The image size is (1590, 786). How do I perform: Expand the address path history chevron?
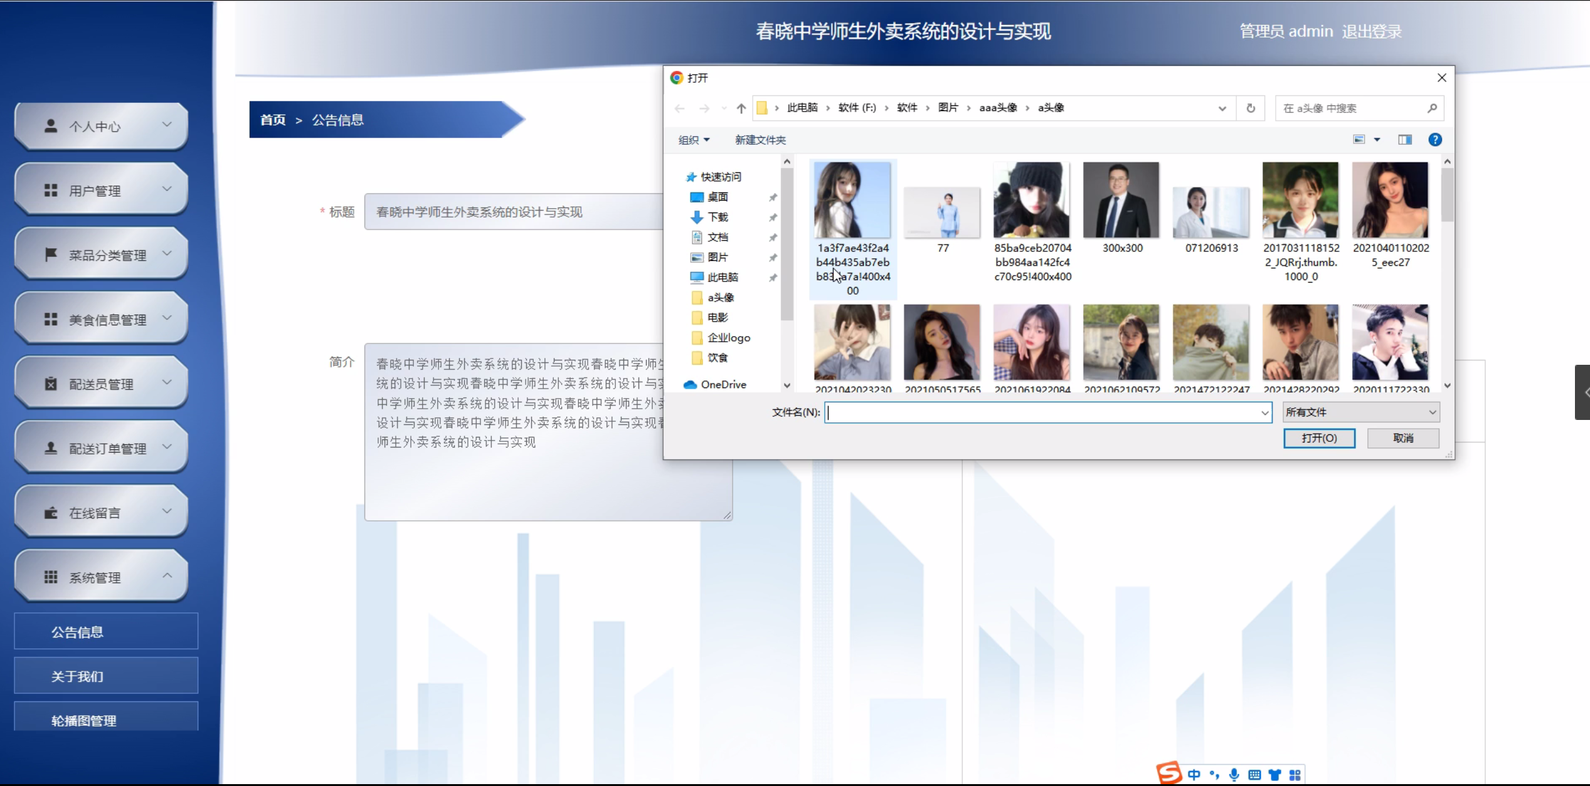coord(1222,108)
